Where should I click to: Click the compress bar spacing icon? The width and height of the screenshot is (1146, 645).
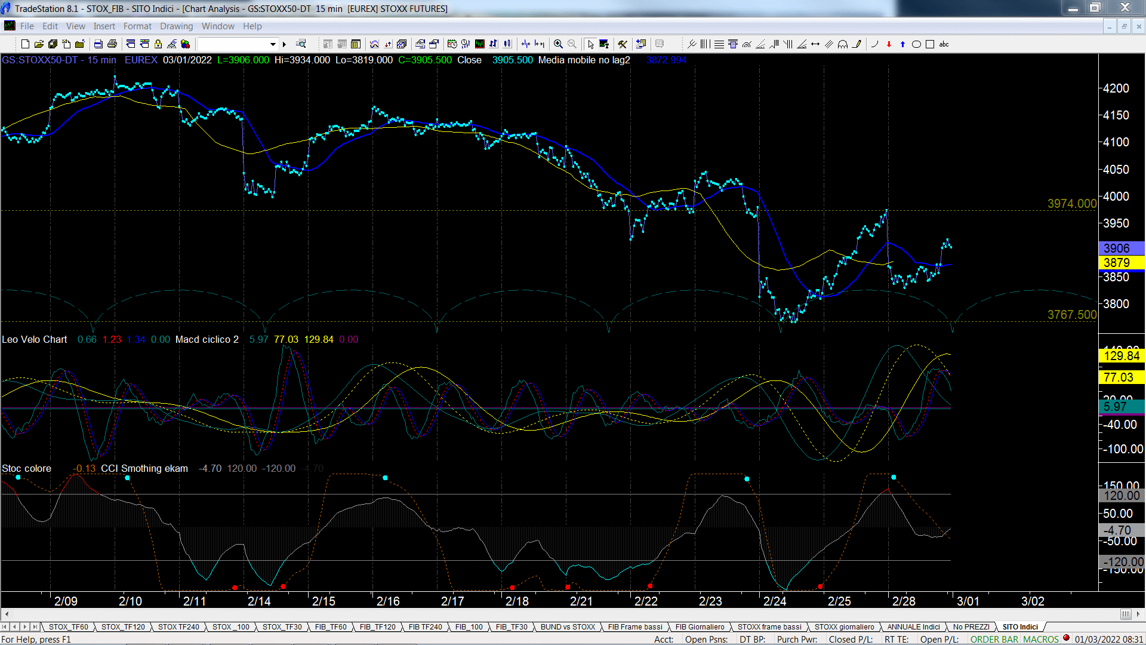pyautogui.click(x=526, y=44)
